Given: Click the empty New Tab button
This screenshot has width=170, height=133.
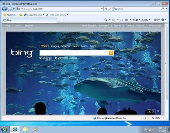Looking at the screenshot, I should click(59, 20).
